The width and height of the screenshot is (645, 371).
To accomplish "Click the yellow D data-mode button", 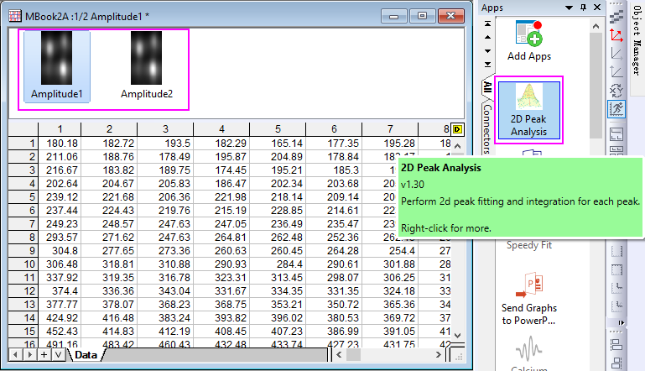I will pyautogui.click(x=457, y=129).
